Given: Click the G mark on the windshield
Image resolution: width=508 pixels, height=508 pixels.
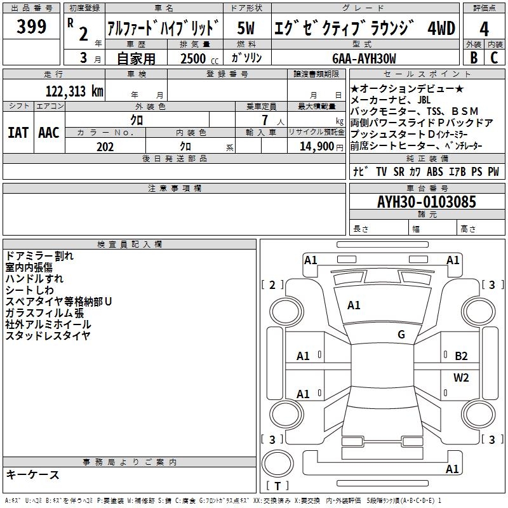Looking at the screenshot, I should (x=401, y=335).
